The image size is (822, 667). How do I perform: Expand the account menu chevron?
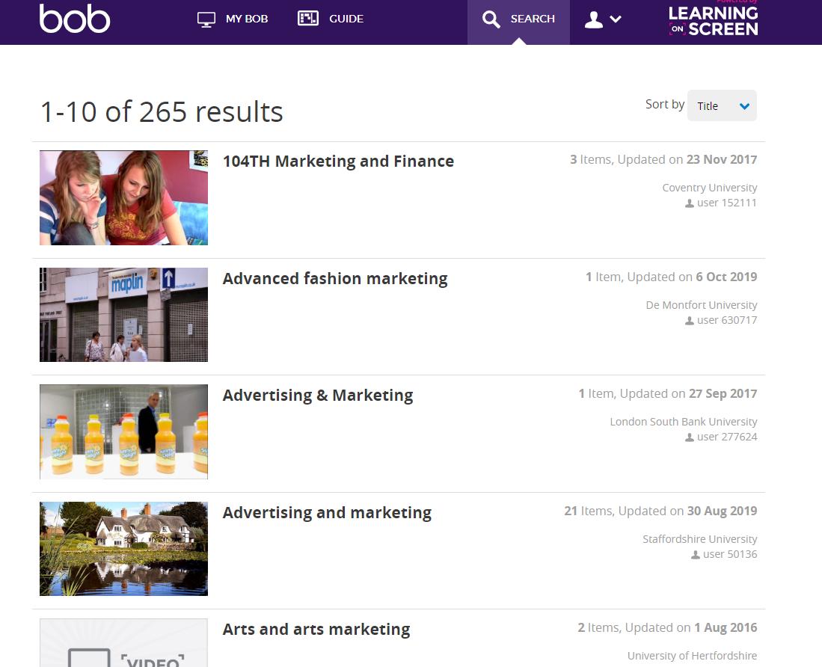pyautogui.click(x=616, y=19)
